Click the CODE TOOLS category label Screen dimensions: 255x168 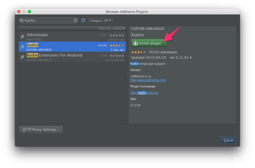(x=34, y=40)
